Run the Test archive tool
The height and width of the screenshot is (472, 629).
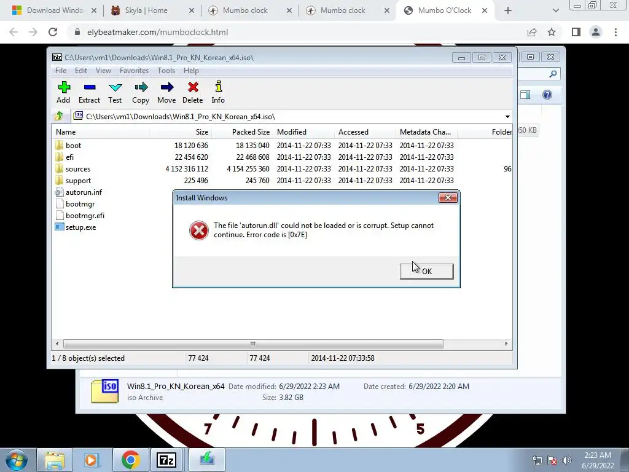point(115,93)
